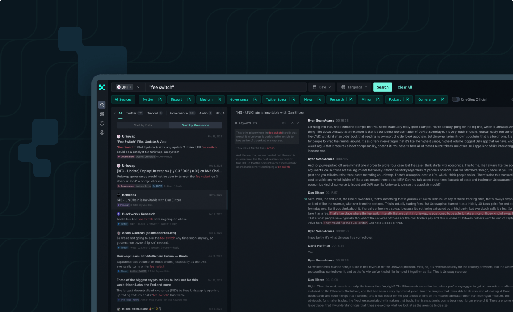
Task: Select Sort by Date option
Action: [143, 125]
